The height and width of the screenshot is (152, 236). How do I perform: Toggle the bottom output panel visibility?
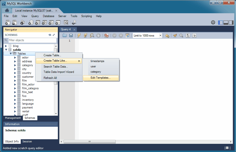[x=226, y=22]
